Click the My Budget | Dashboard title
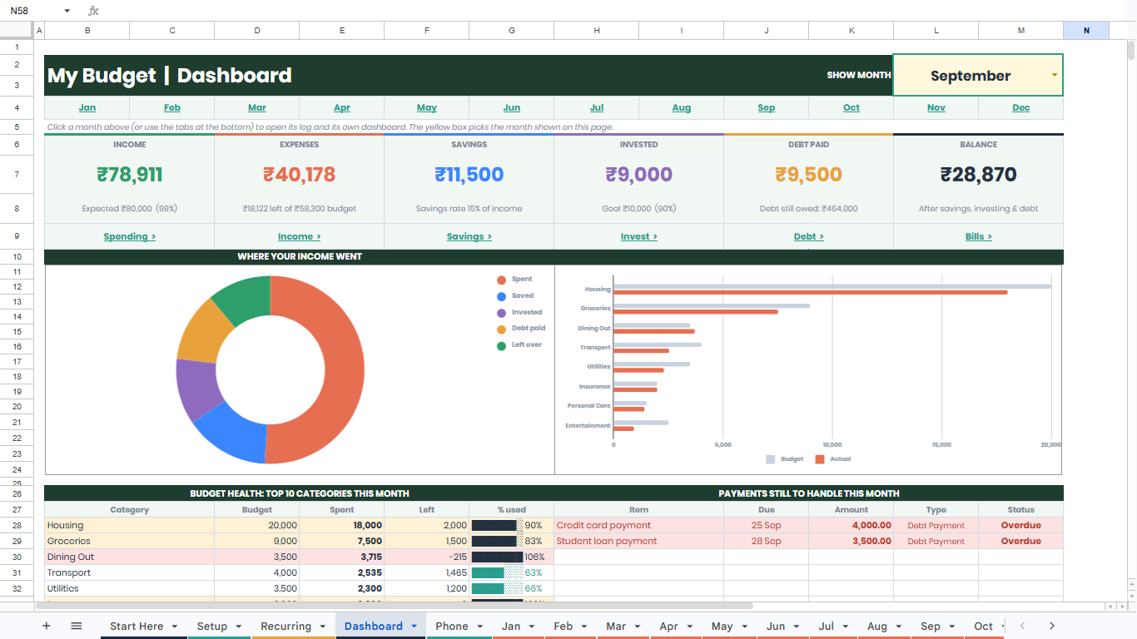1137x639 pixels. [x=170, y=76]
